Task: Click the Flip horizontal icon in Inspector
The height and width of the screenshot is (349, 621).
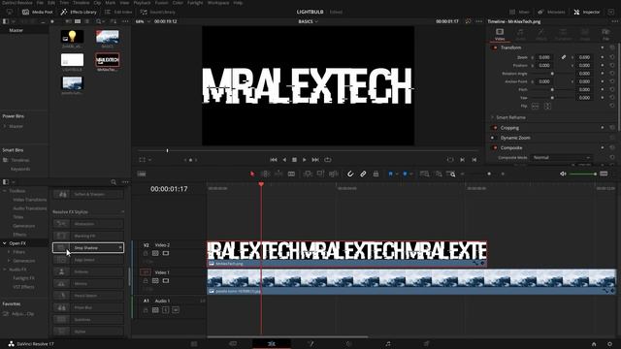Action: 535,106
